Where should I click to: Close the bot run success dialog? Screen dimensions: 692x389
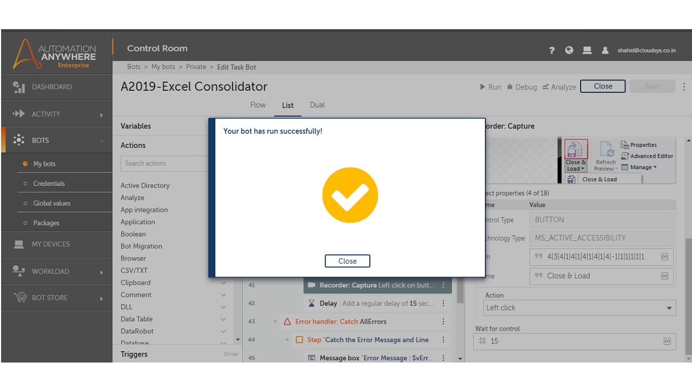[348, 261]
